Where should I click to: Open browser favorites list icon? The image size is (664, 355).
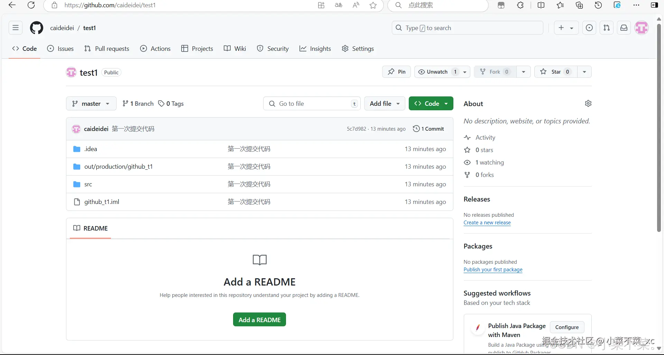(560, 5)
